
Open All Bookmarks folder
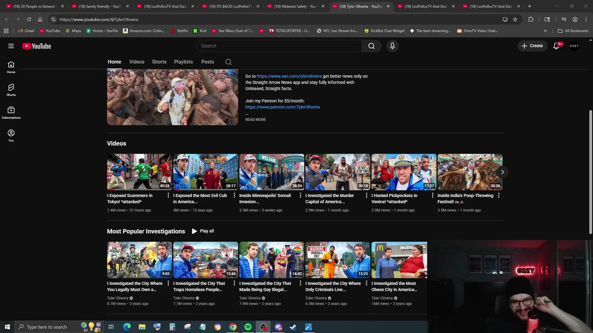pos(573,31)
